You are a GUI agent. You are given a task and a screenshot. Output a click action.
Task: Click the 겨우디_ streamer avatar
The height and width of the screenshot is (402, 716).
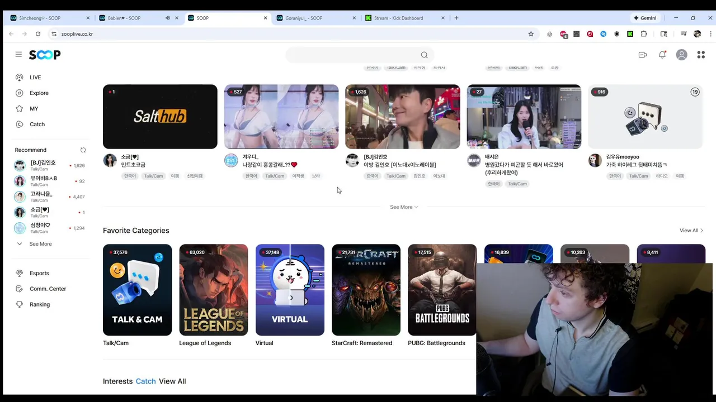pyautogui.click(x=231, y=161)
